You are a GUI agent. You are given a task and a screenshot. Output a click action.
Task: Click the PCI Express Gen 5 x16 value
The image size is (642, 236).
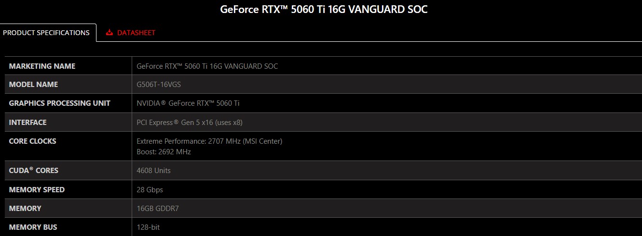190,123
